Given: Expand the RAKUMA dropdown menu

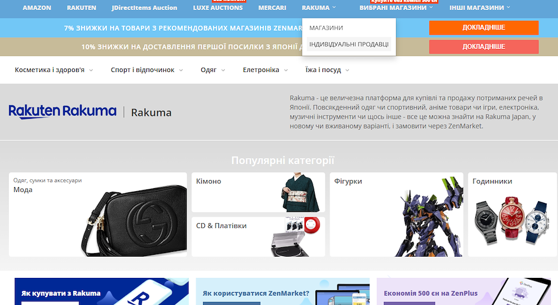Looking at the screenshot, I should [x=319, y=8].
